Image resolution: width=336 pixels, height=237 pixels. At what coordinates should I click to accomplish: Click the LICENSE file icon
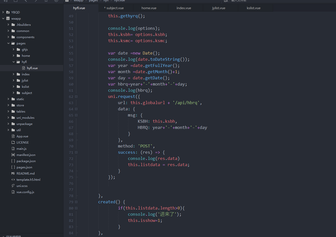click(13, 142)
